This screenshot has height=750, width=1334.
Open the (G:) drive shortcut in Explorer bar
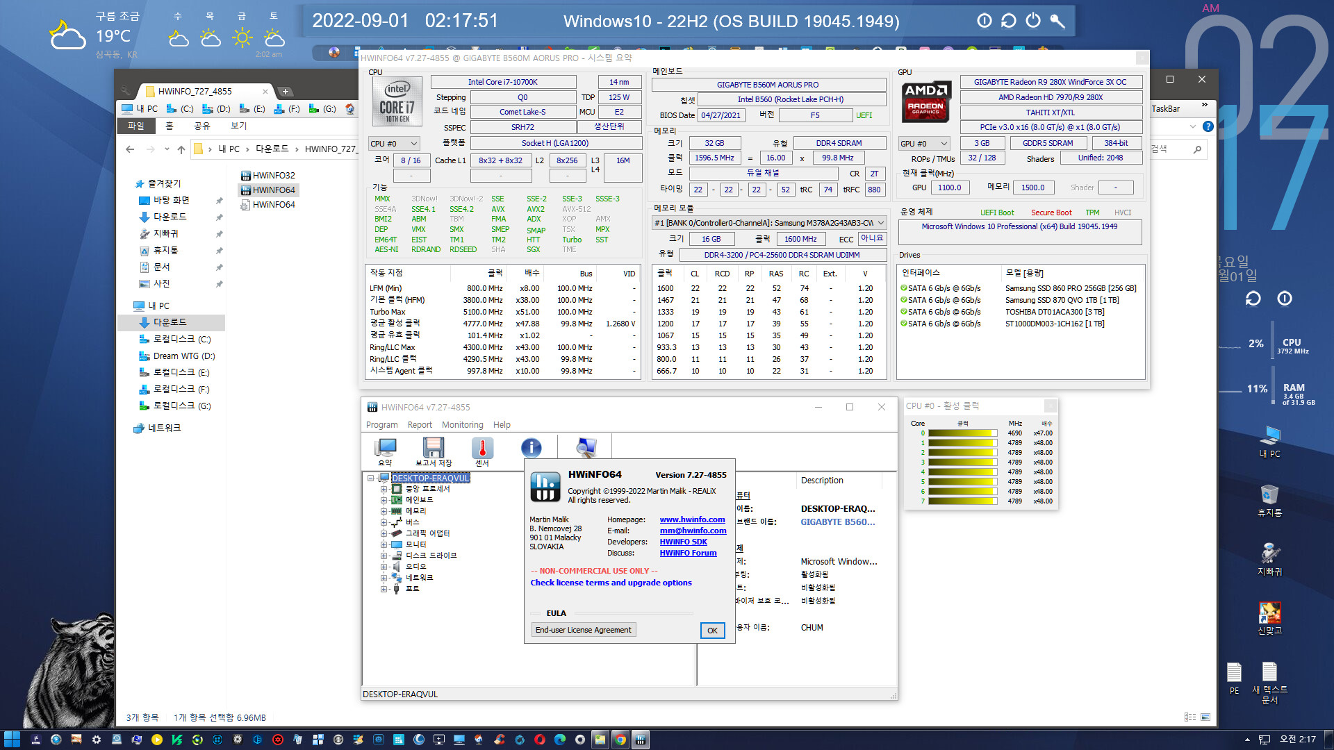[x=323, y=109]
